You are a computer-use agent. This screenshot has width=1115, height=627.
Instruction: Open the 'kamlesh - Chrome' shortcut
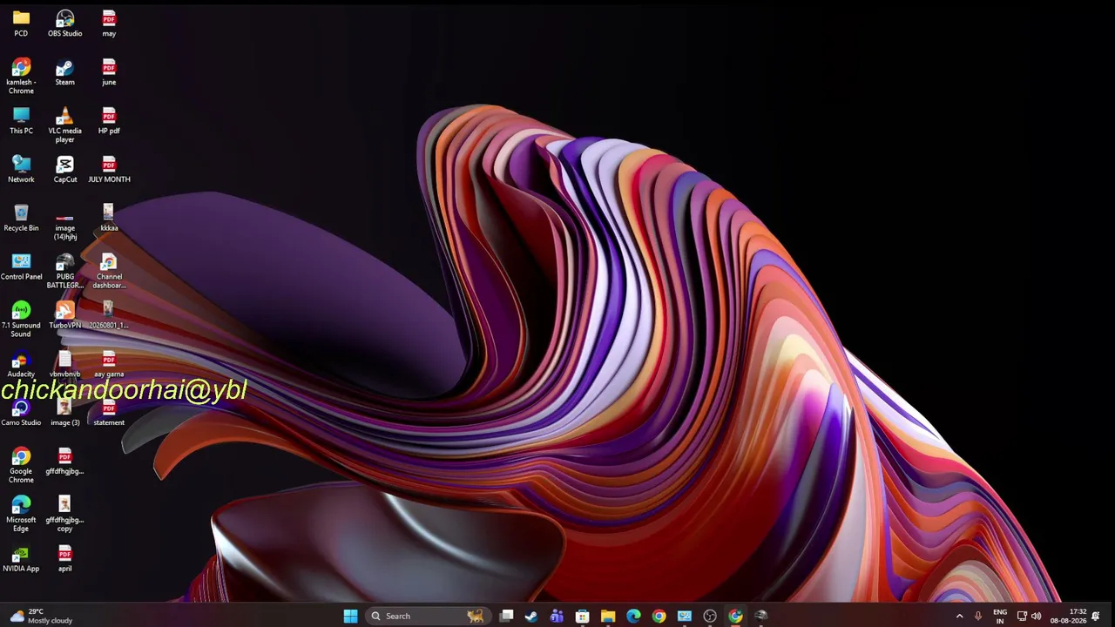click(21, 77)
